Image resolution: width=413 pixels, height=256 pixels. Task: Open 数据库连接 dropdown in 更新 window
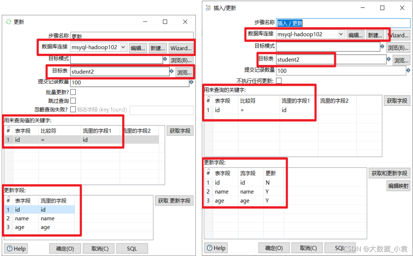click(x=123, y=47)
